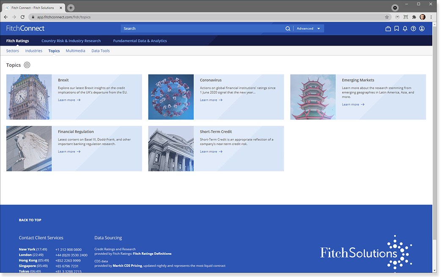The height and width of the screenshot is (277, 441).
Task: Open Chrome three-dot menu
Action: coord(431,17)
